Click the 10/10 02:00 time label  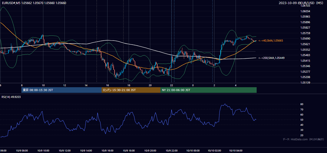[214, 151]
